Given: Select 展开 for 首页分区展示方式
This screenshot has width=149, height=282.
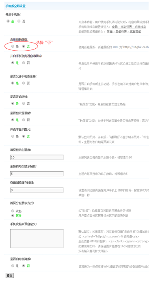Looking at the screenshot, I should pyautogui.click(x=13, y=215).
